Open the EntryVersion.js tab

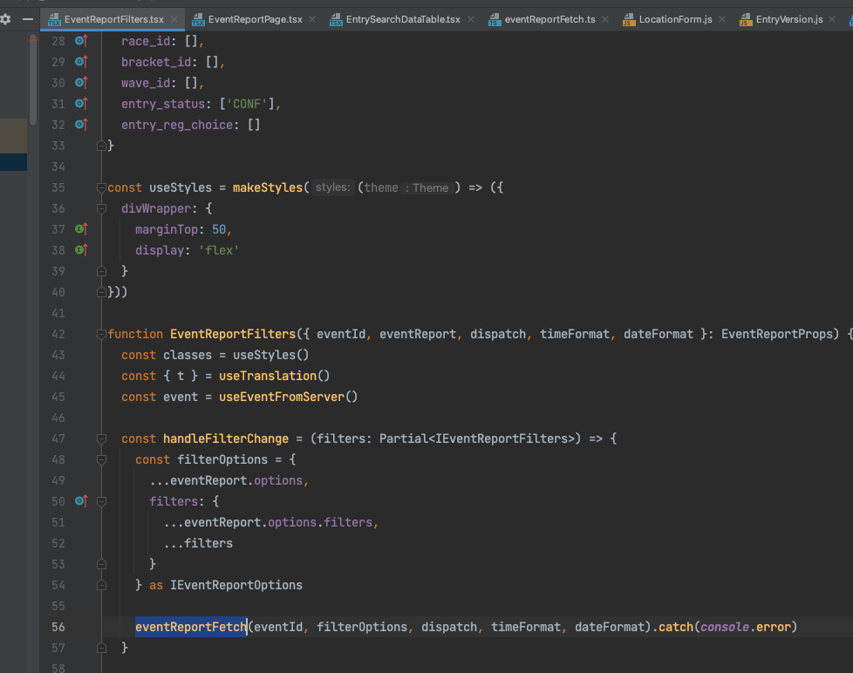(789, 19)
